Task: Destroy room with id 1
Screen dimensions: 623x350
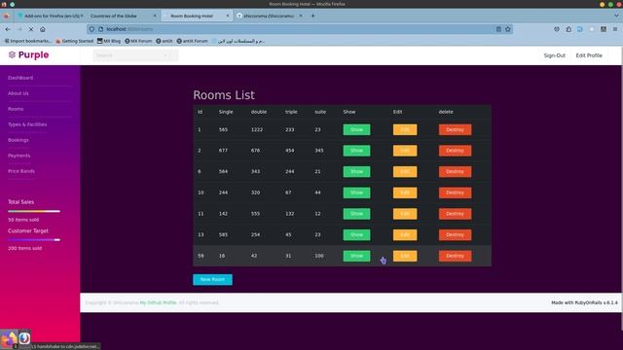Action: pyautogui.click(x=455, y=129)
